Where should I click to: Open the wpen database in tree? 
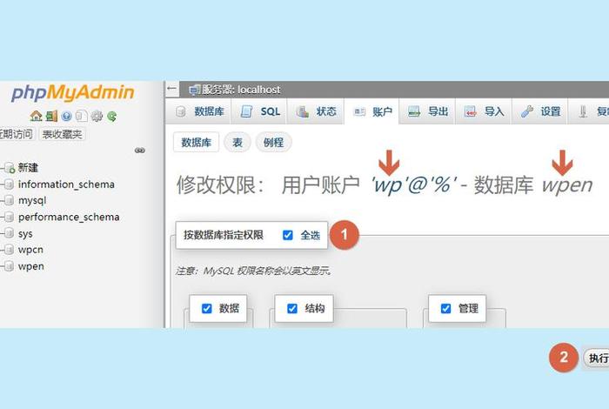click(31, 266)
